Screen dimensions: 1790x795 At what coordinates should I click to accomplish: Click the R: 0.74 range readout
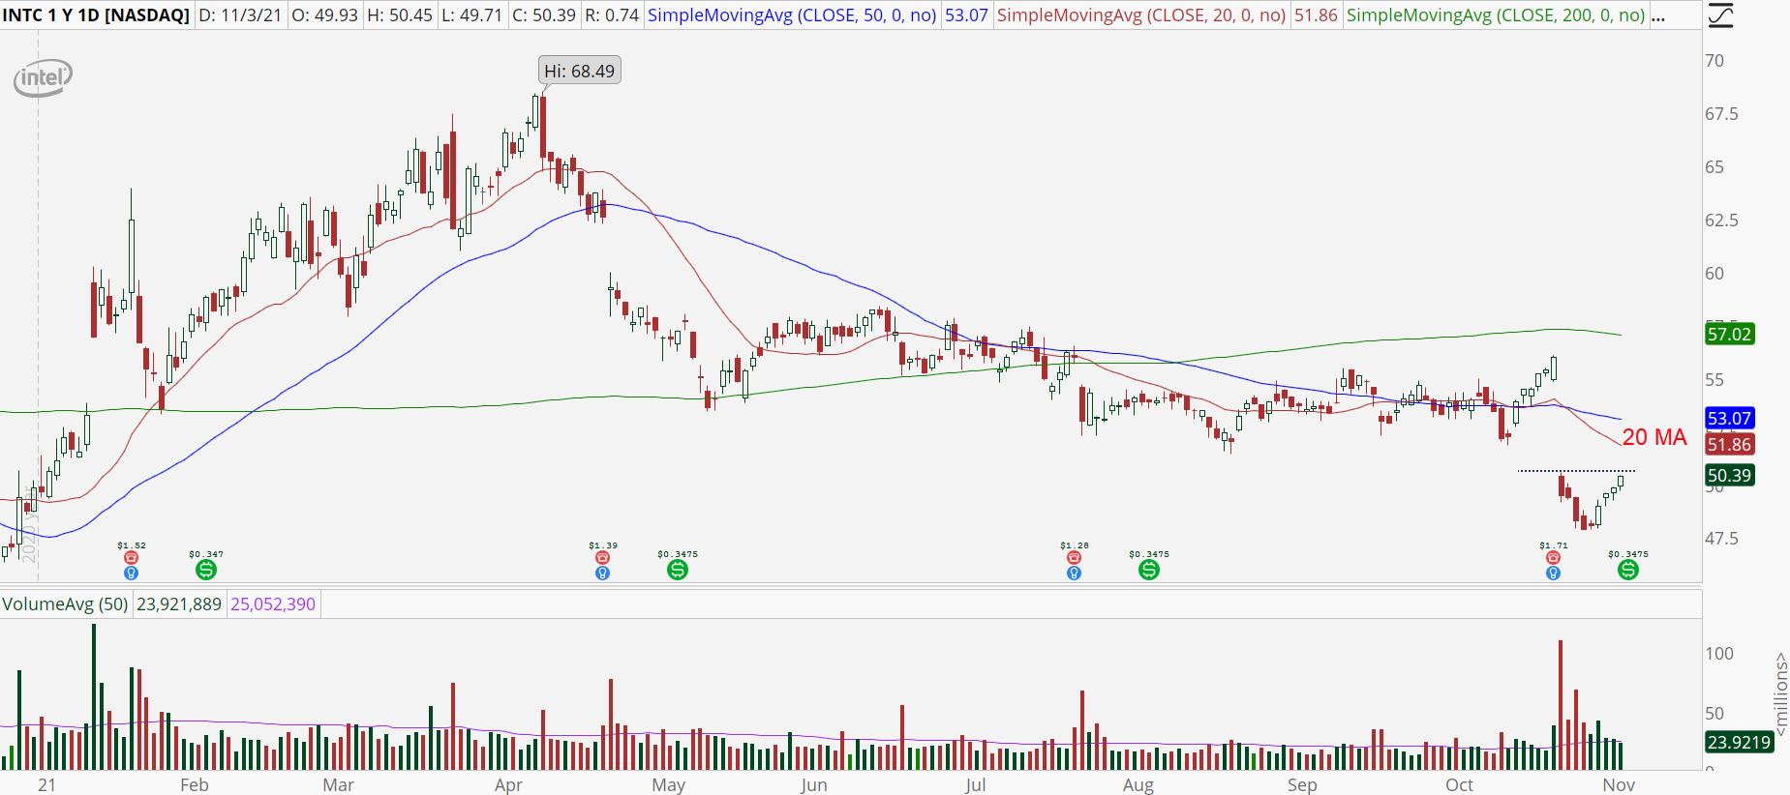(x=612, y=15)
